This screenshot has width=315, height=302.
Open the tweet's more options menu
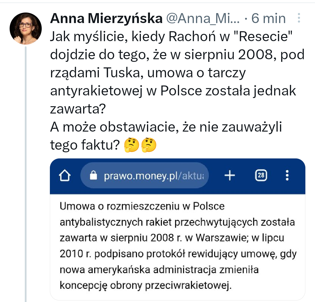point(298,18)
